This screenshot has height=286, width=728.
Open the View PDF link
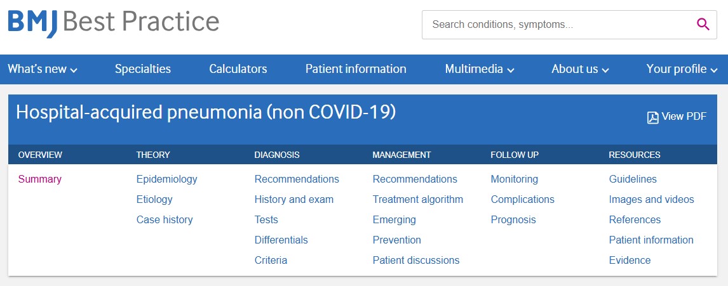684,117
